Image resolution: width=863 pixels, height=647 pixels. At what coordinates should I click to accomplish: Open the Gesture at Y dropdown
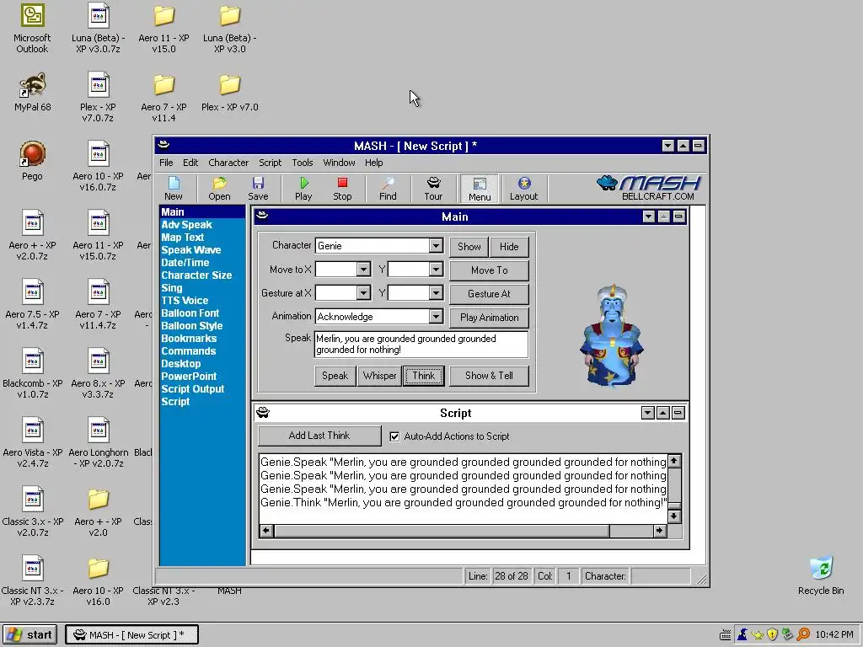pos(436,292)
